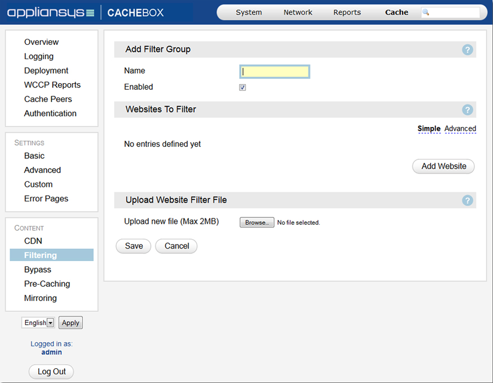Go to Overview in sidebar
The image size is (493, 383).
[41, 42]
